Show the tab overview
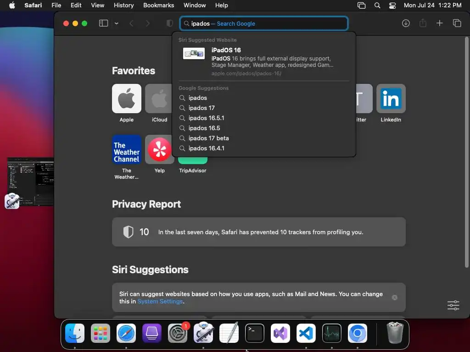 (457, 23)
